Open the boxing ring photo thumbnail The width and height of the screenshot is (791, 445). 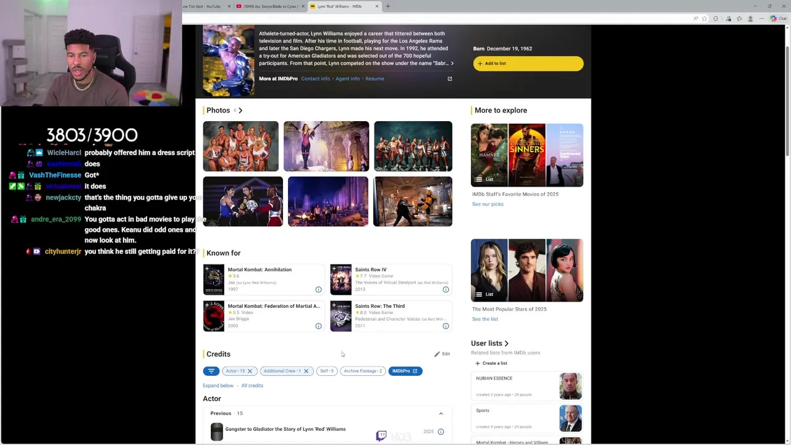pyautogui.click(x=243, y=201)
